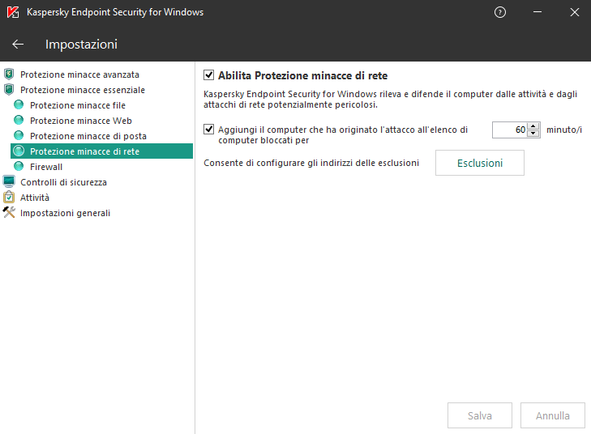
Task: Open the Attività section
Action: click(x=35, y=198)
